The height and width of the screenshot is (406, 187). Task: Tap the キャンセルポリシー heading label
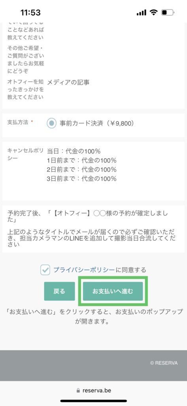pyautogui.click(x=26, y=155)
